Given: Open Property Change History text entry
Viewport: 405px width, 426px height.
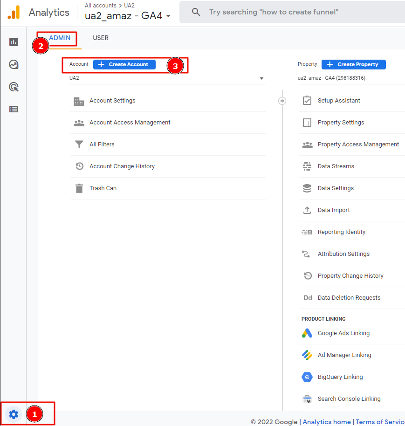Looking at the screenshot, I should click(350, 276).
